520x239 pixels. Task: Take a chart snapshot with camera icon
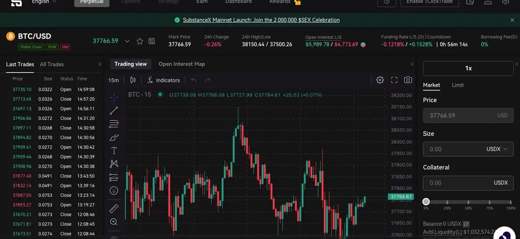[x=408, y=80]
